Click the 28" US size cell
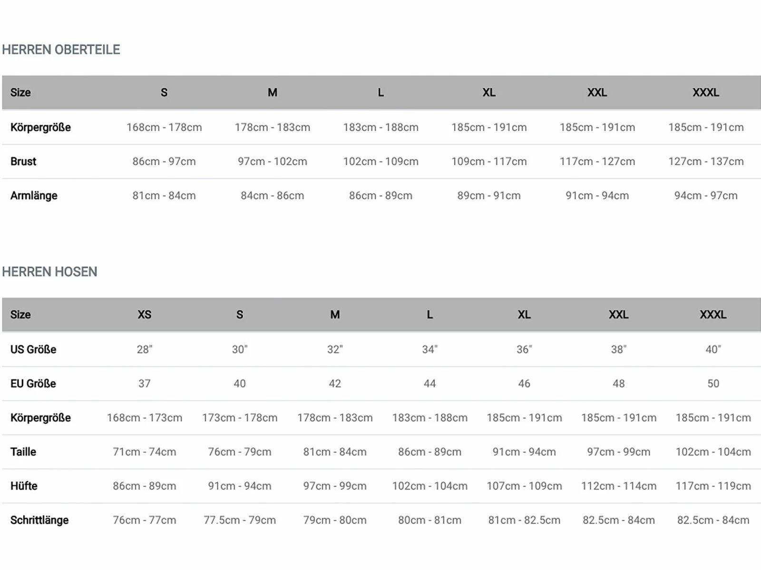This screenshot has width=761, height=570. tap(144, 350)
